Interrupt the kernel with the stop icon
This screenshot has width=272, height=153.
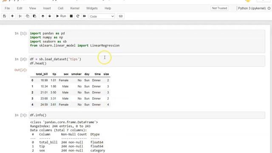click(x=71, y=16)
